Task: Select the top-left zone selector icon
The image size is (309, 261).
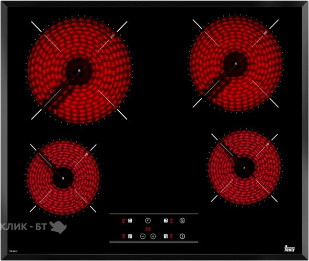Action: pyautogui.click(x=130, y=221)
